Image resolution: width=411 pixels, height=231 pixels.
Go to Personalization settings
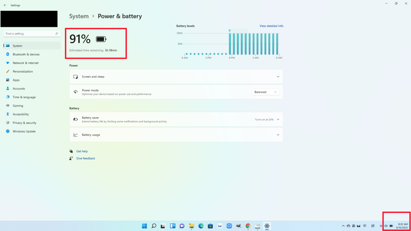(32, 72)
